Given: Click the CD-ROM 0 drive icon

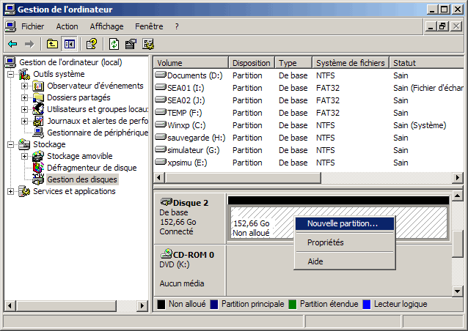Looking at the screenshot, I should (167, 253).
